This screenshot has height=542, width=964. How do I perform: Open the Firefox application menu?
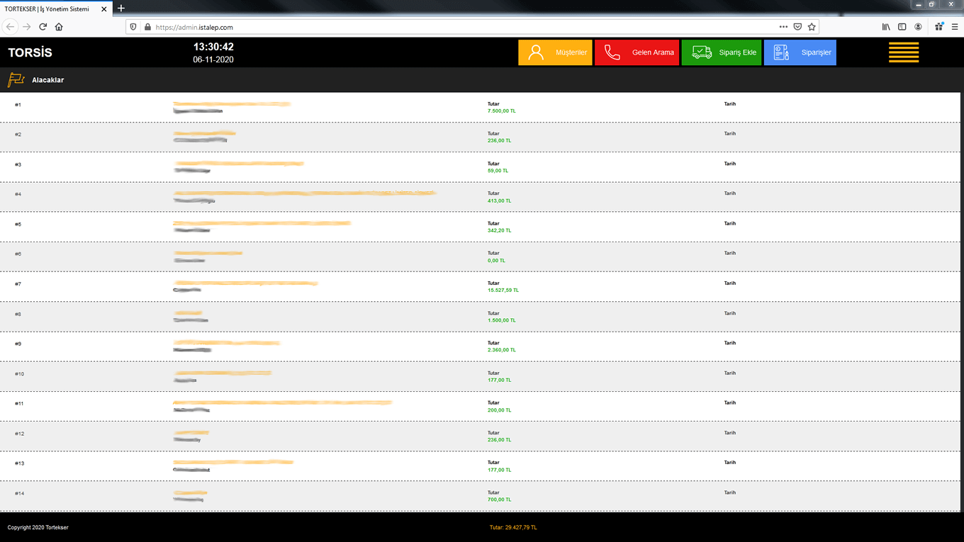[x=955, y=27]
